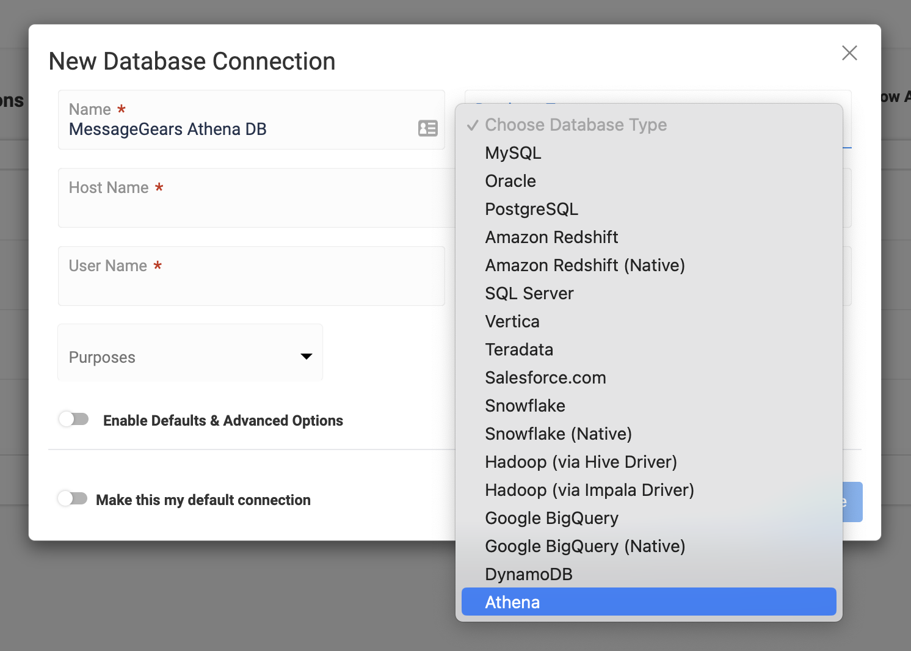Edit the Name field text MessageGears Athena DB
Screen dimensions: 911x651
[x=168, y=129]
